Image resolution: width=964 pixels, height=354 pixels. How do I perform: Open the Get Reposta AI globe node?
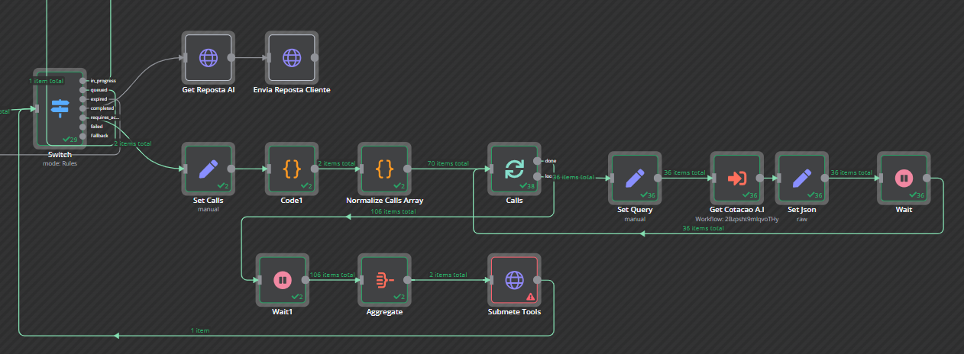coord(208,57)
